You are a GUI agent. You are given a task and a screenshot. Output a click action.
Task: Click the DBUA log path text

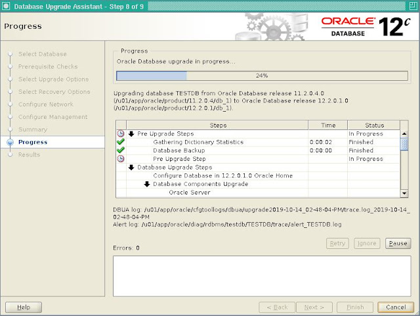point(261,214)
